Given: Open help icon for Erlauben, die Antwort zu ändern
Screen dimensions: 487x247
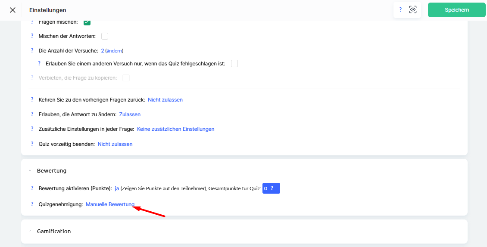Looking at the screenshot, I should tap(32, 114).
